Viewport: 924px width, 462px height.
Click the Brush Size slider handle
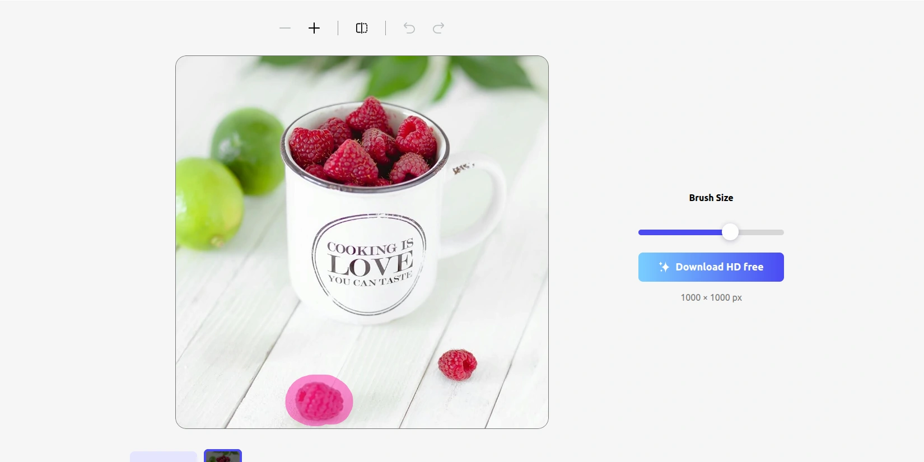tap(730, 232)
